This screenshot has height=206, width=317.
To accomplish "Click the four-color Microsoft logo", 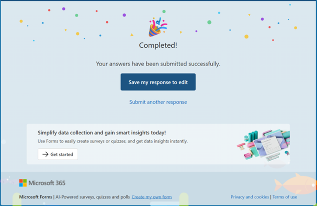I will tap(23, 183).
